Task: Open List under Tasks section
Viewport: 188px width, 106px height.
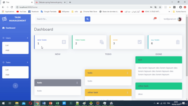Action: click(7, 70)
